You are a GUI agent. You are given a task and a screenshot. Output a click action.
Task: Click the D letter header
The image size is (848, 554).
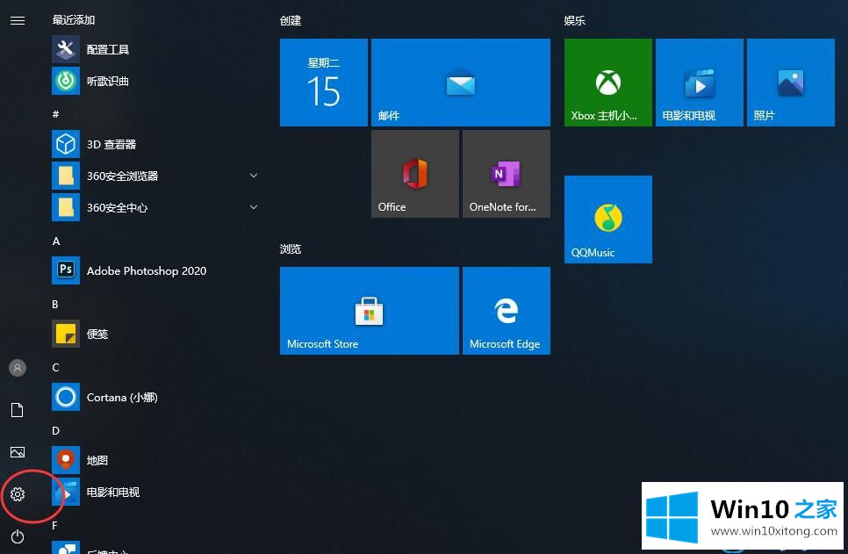coord(55,431)
